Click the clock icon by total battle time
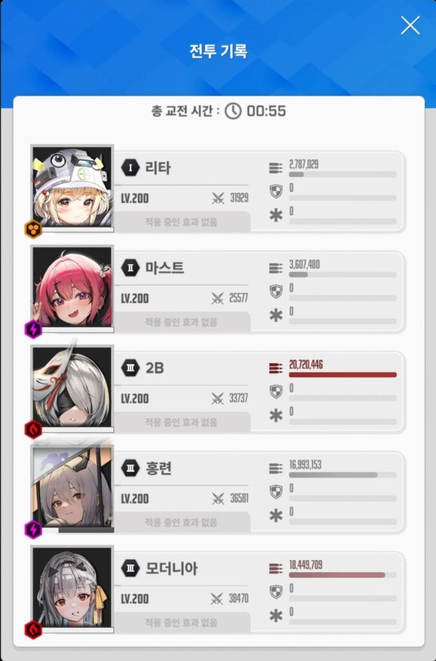This screenshot has height=661, width=436. pyautogui.click(x=233, y=111)
